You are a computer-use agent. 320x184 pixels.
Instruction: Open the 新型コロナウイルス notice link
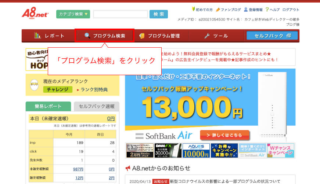coord(225,181)
